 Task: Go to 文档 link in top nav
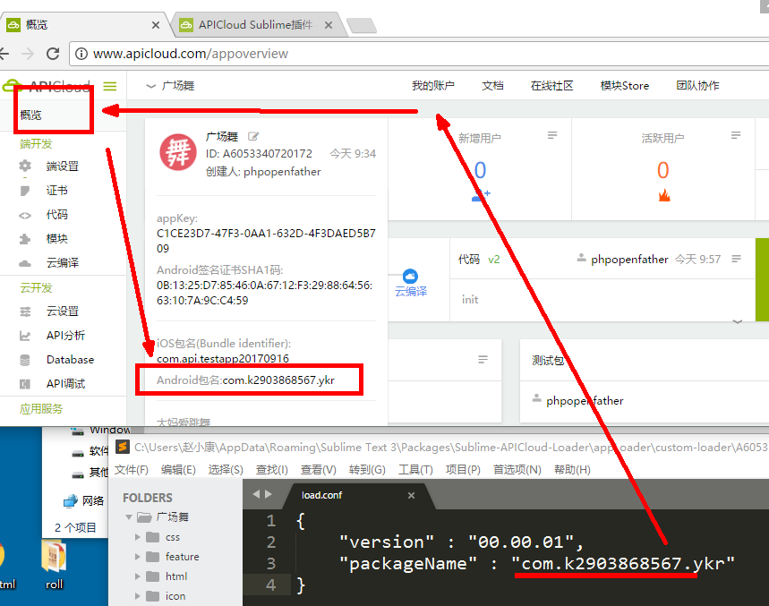coord(492,86)
